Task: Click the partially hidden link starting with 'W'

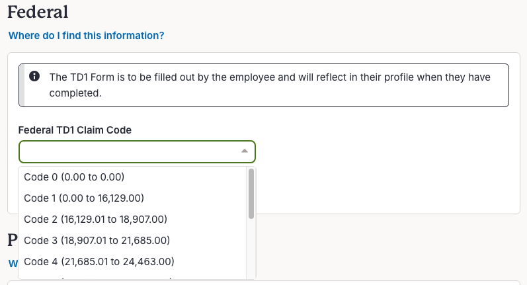Action: (13, 263)
